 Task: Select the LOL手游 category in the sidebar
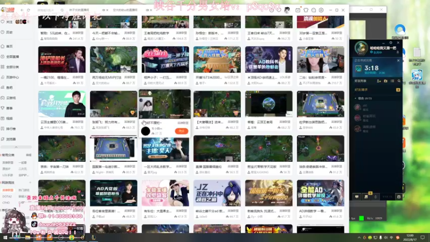(x=8, y=175)
